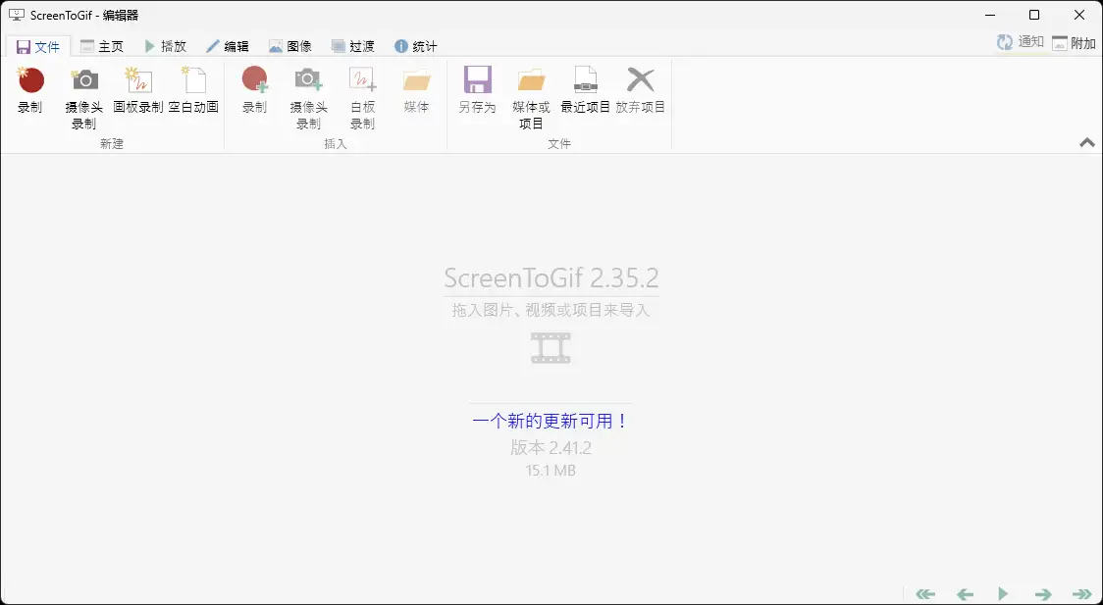The height and width of the screenshot is (605, 1103).
Task: Click the ScreenToGif app icon in title bar
Action: coord(16,15)
